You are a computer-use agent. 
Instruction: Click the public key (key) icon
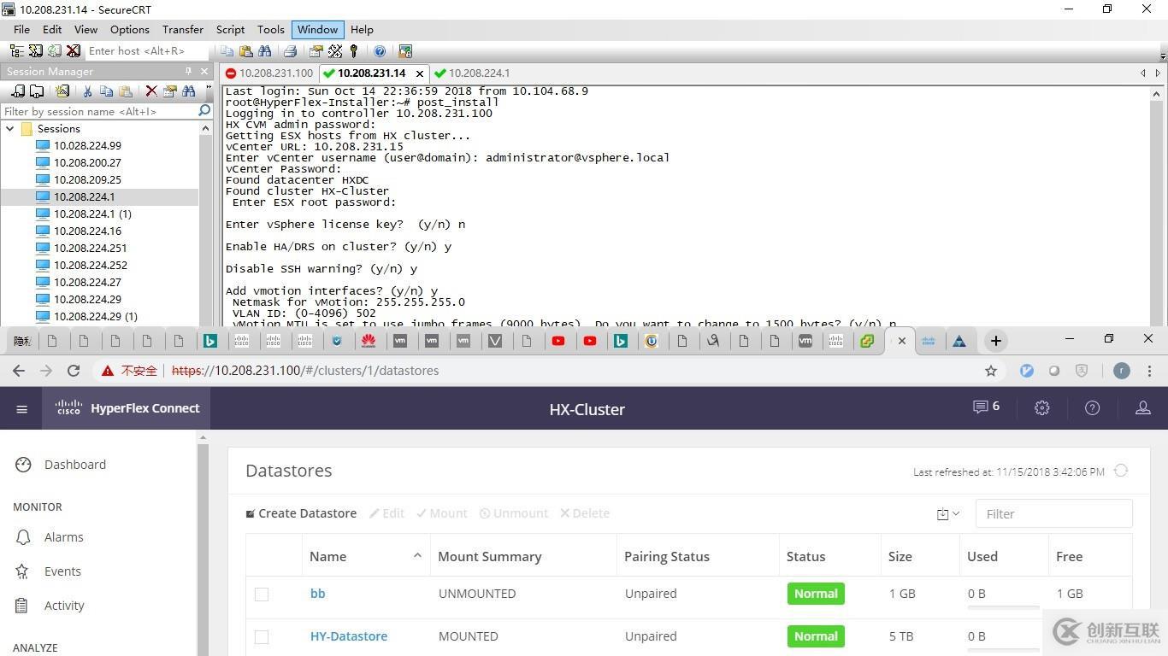tap(353, 51)
